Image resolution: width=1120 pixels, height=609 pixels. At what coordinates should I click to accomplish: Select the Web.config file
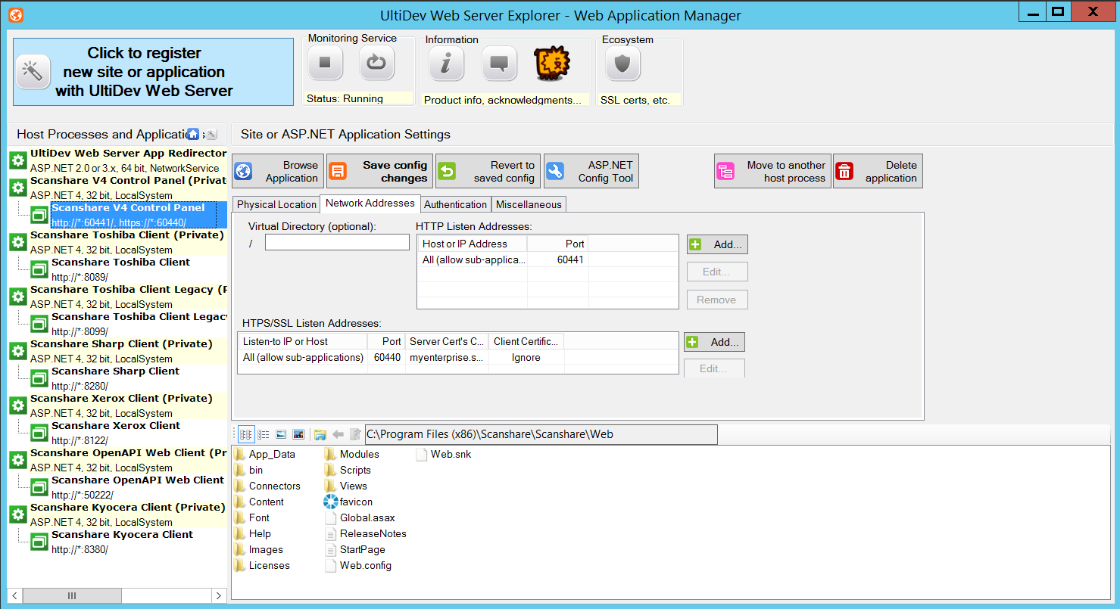tap(358, 565)
